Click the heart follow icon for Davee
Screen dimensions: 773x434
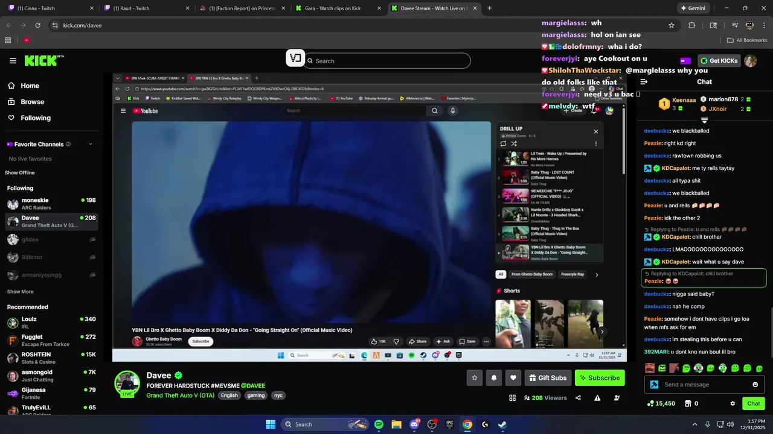(x=513, y=378)
